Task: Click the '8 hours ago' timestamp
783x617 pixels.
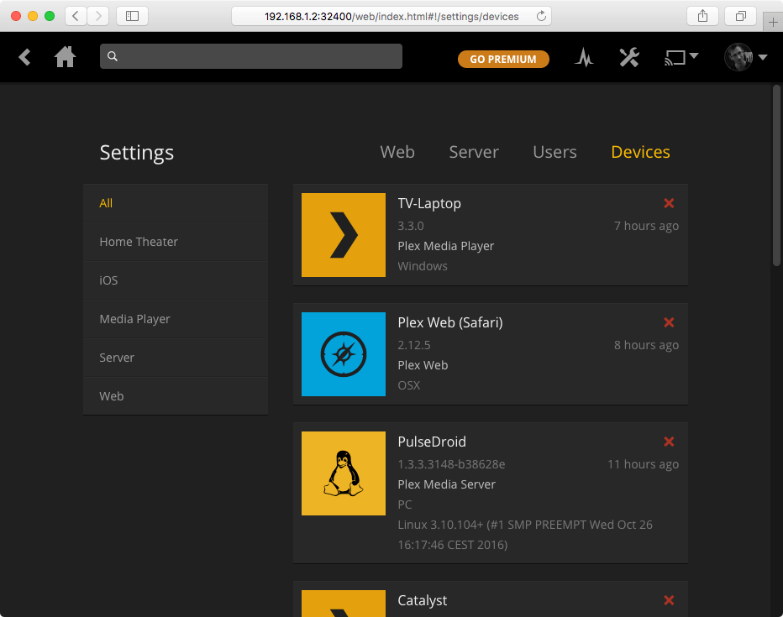Action: 646,345
